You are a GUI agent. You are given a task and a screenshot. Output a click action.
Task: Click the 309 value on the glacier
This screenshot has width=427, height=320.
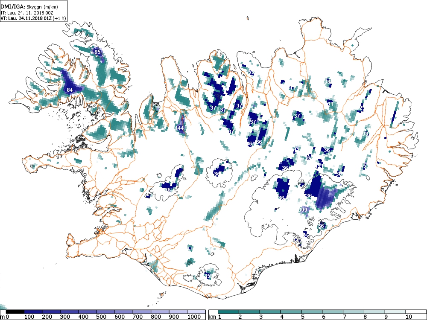pos(303,209)
